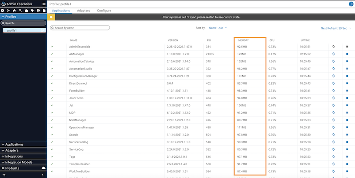Stop the AutomationCatalog application
355x178 pixels.
347,61
